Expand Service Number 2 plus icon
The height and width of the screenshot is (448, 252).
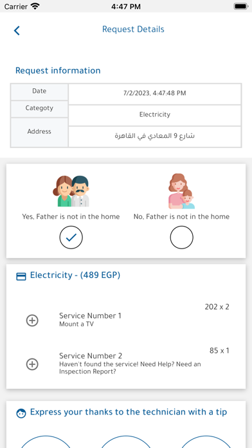click(32, 364)
